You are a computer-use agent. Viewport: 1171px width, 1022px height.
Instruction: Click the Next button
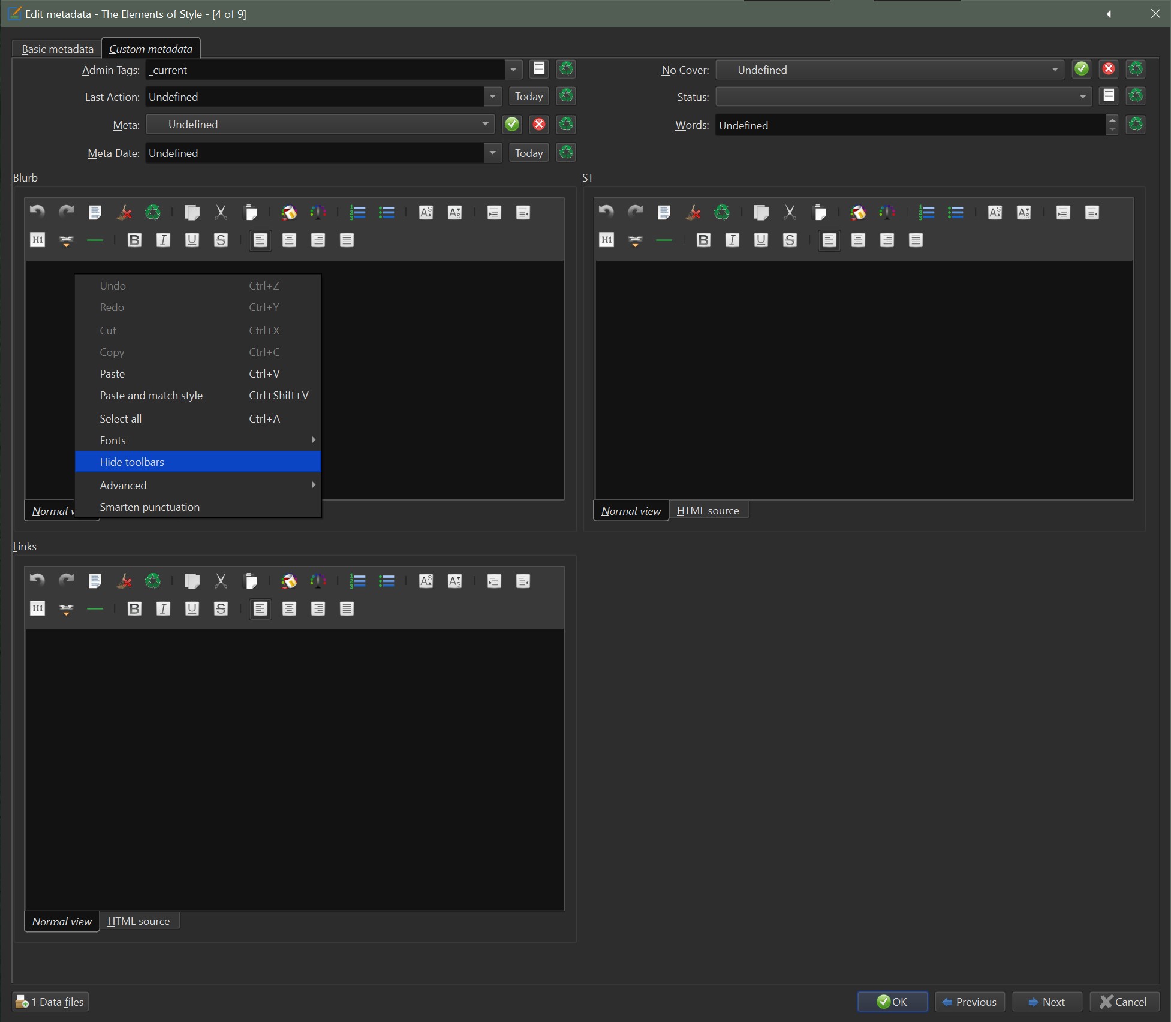pos(1046,1002)
